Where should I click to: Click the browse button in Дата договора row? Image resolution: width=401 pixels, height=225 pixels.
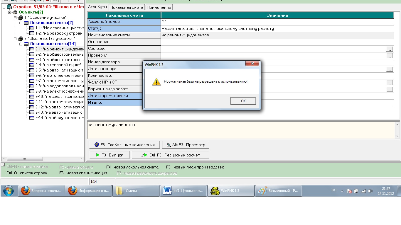click(390, 69)
